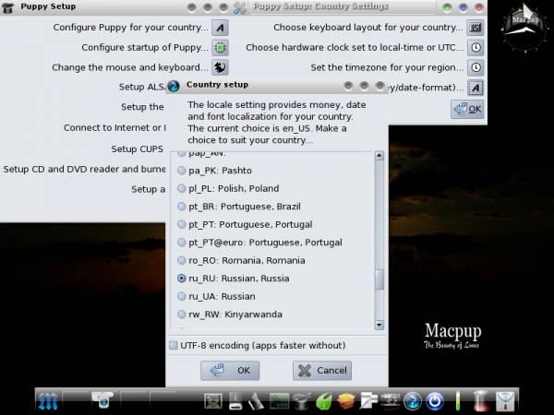Click the locale list scrollbar up arrow
The width and height of the screenshot is (554, 415).
pos(379,156)
